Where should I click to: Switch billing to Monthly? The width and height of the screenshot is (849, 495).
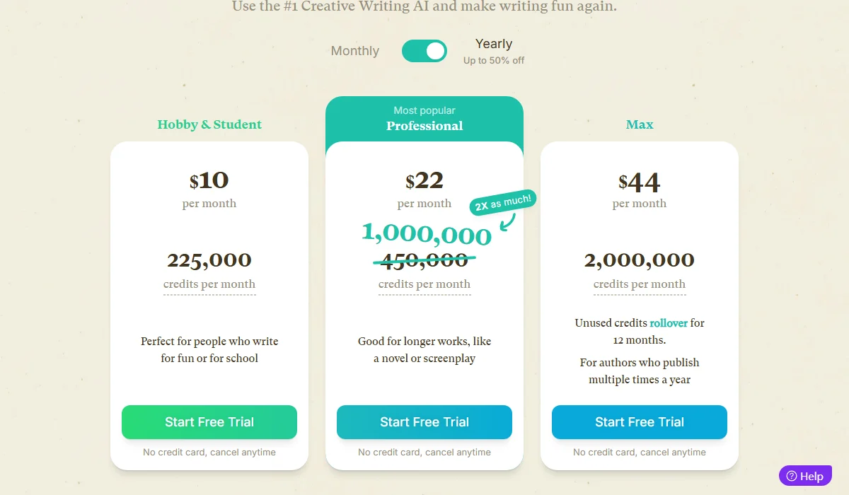click(x=354, y=51)
